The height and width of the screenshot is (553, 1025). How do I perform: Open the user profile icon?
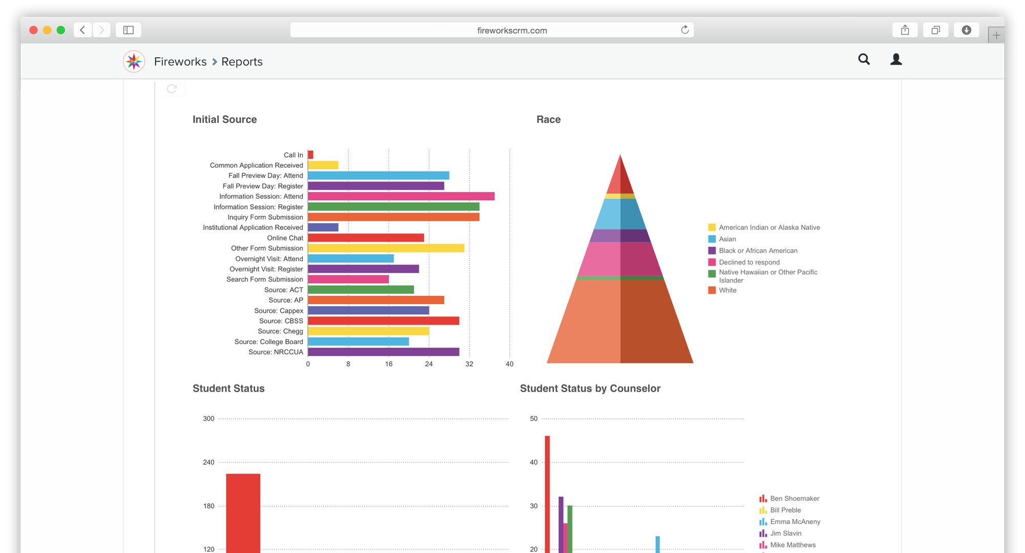(896, 59)
